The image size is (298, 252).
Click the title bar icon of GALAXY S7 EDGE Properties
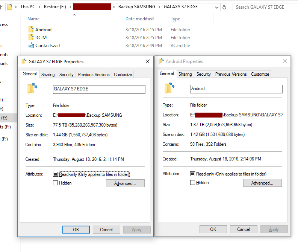[x=24, y=61]
